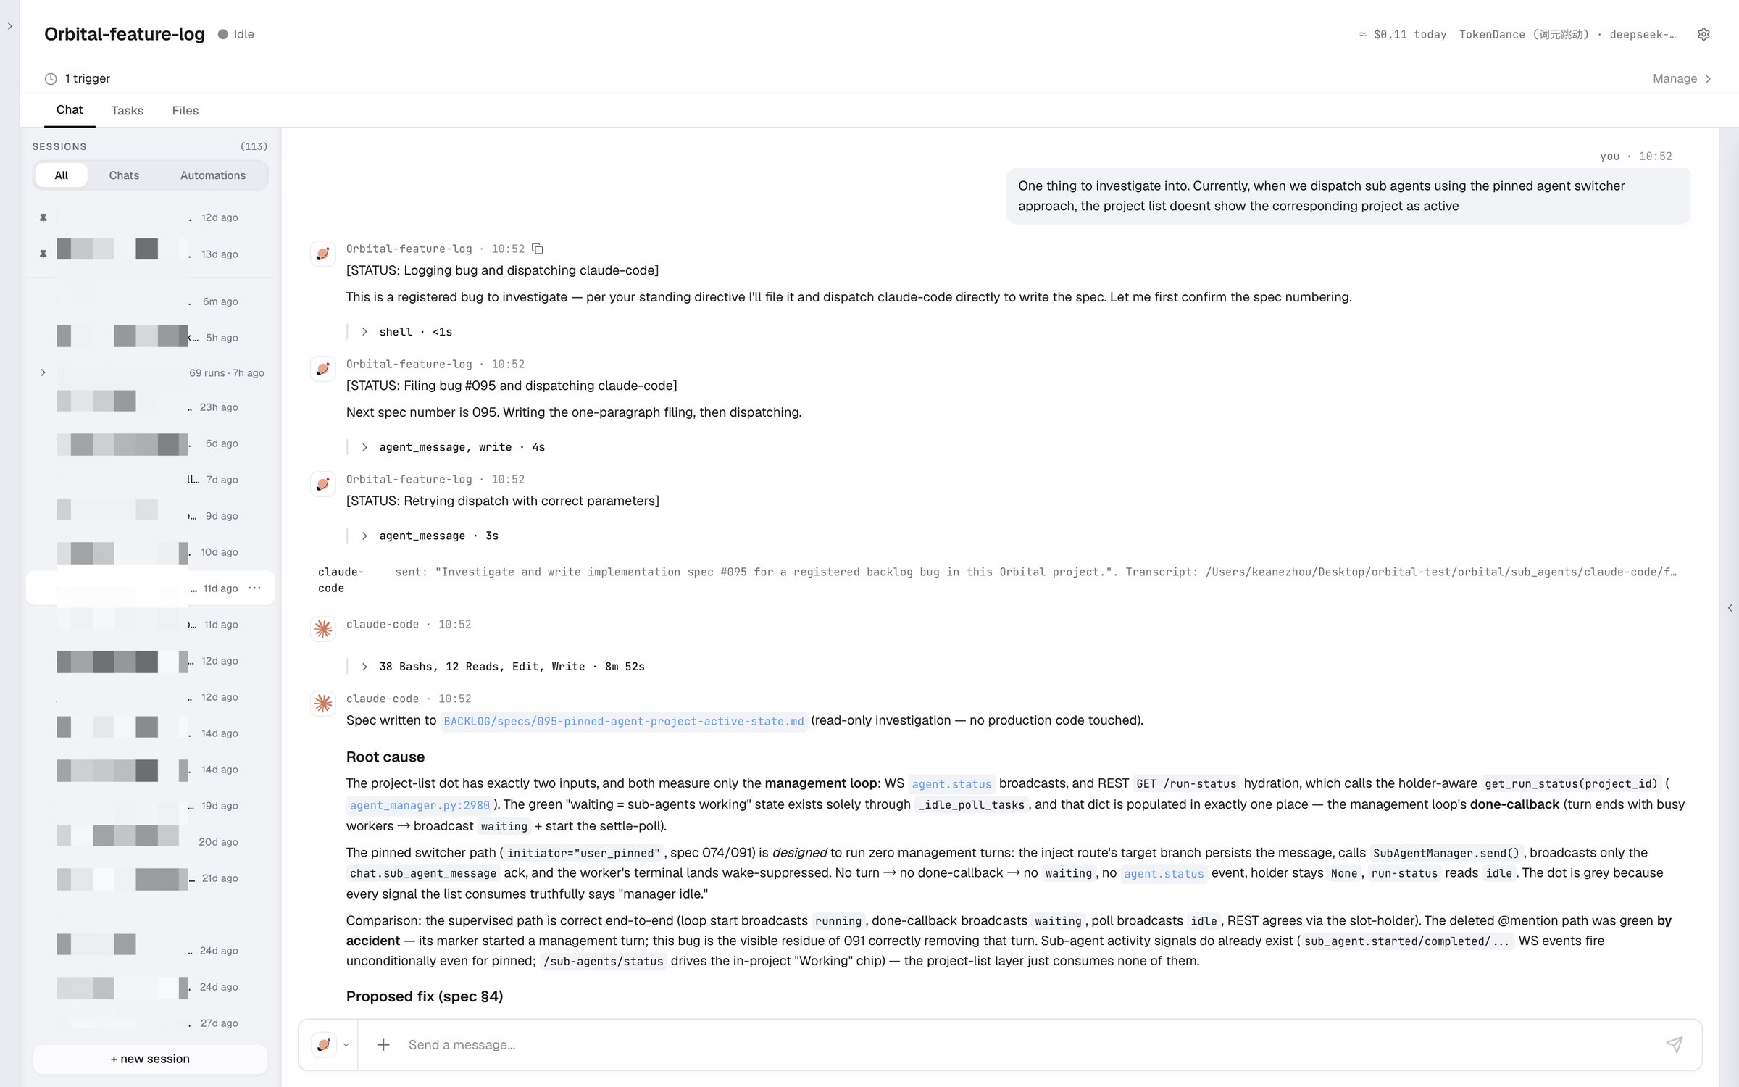Open the session from 7d ago
The width and height of the screenshot is (1739, 1087).
click(x=150, y=480)
